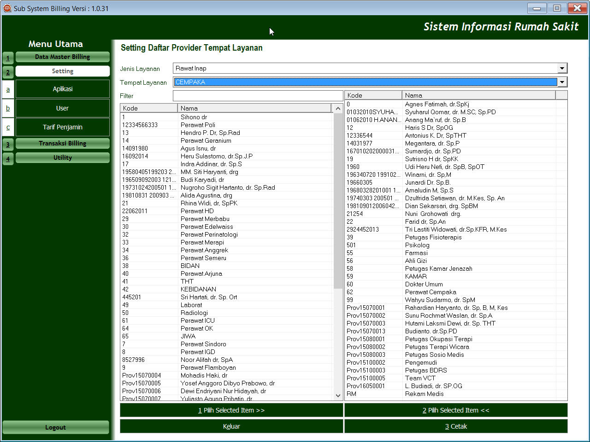Click menu shortcut number 4
This screenshot has width=590, height=442.
pos(8,159)
